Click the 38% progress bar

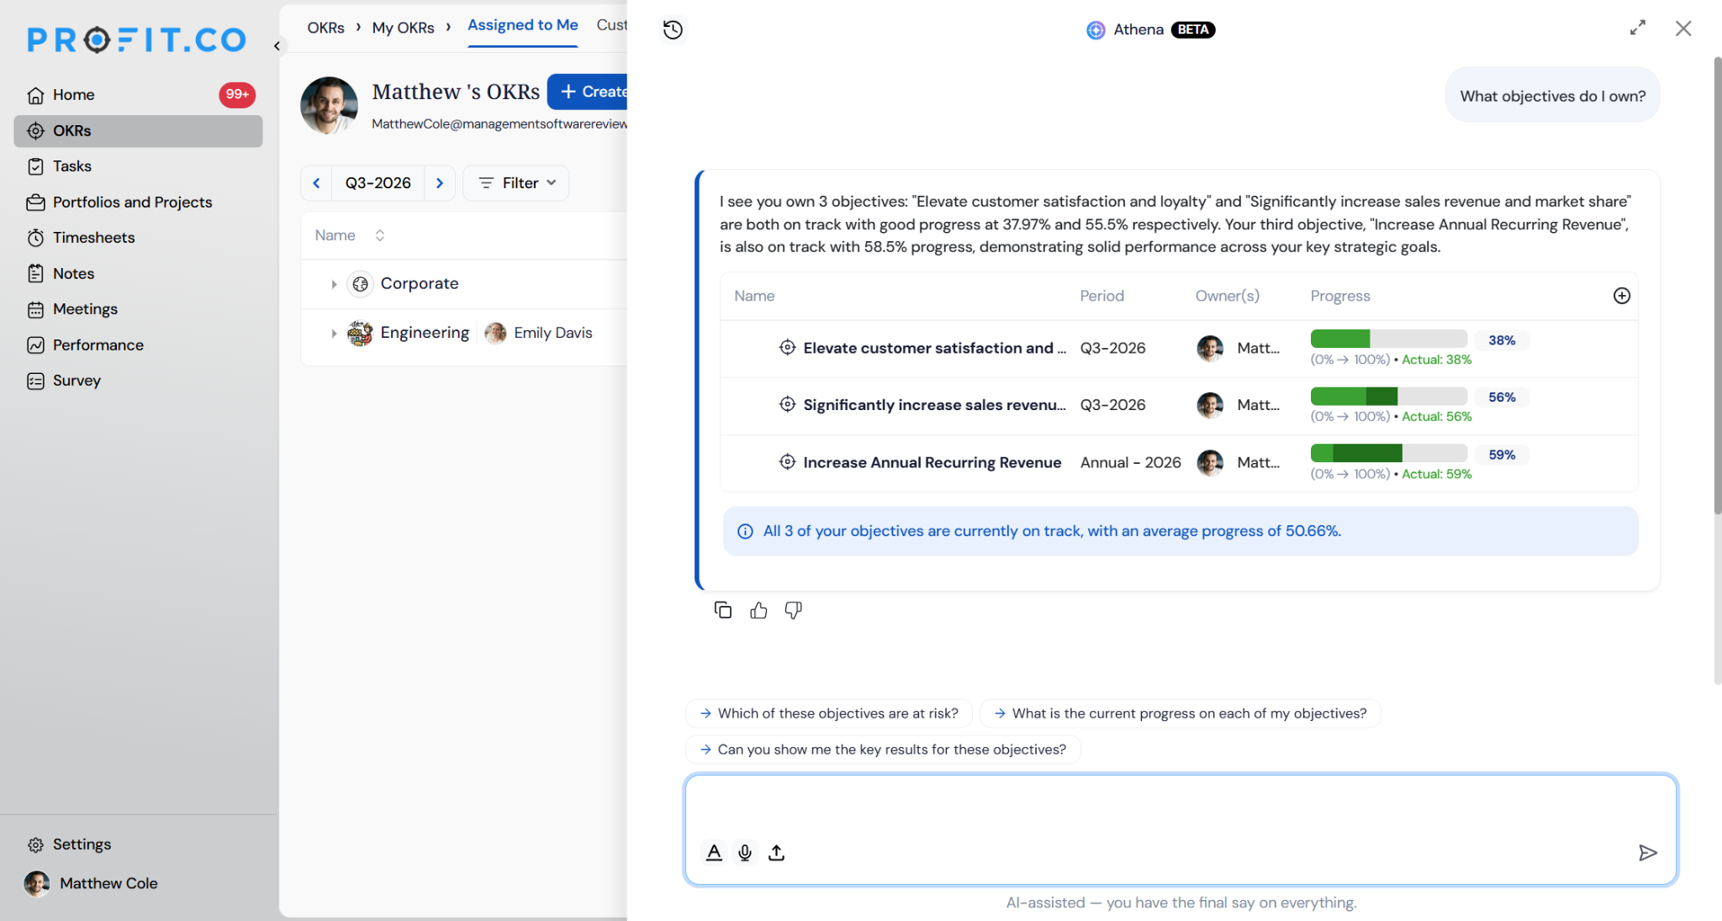(x=1388, y=339)
